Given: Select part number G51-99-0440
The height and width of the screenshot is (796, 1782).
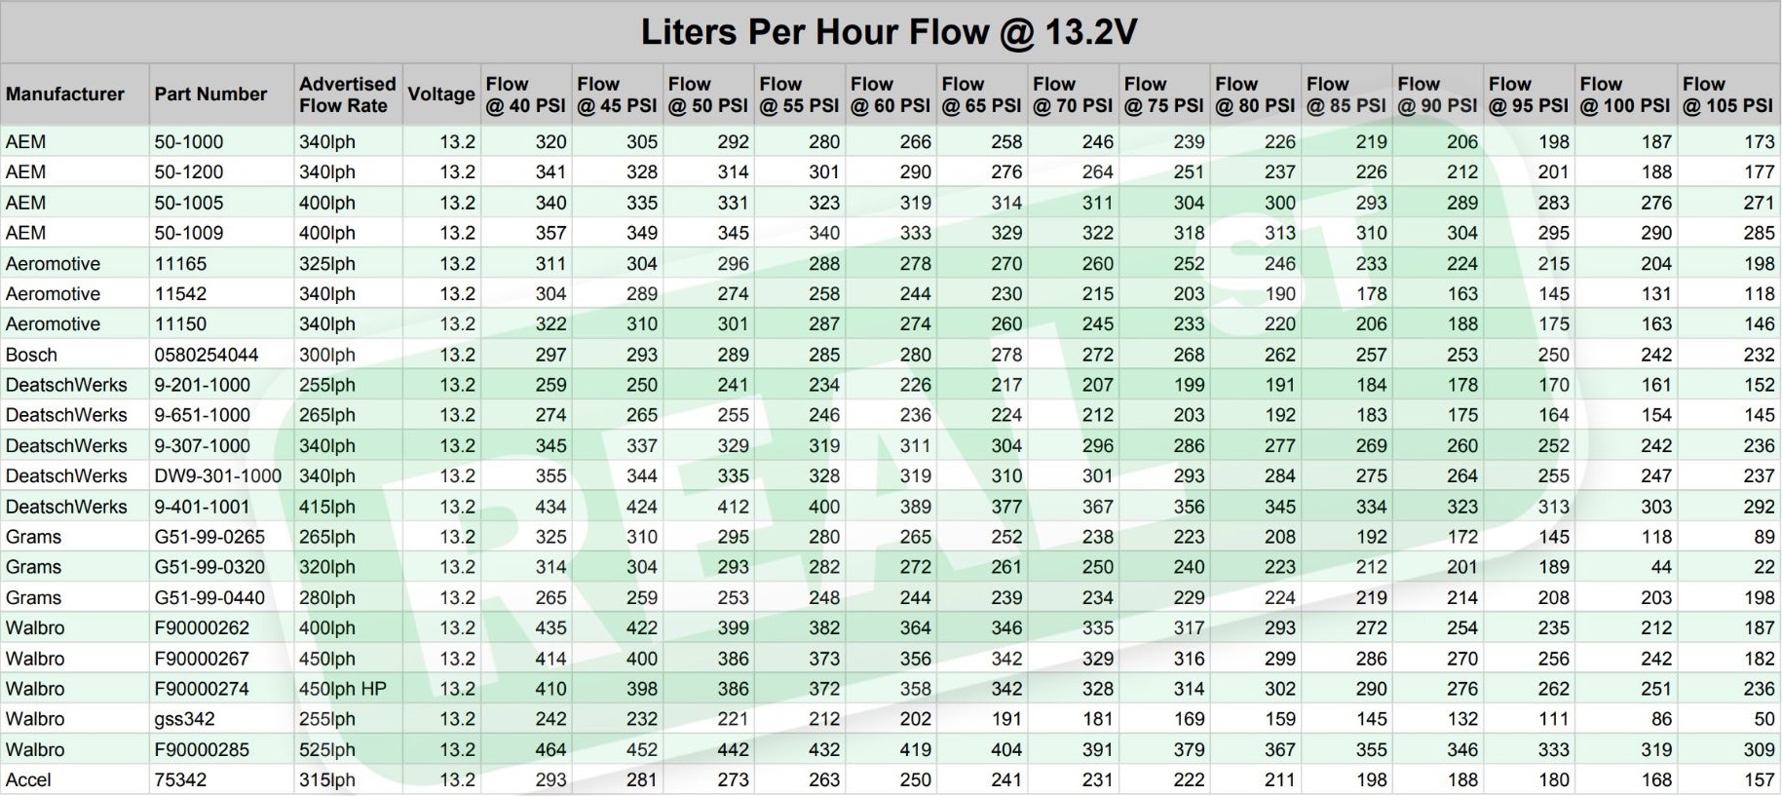Looking at the screenshot, I should (x=209, y=597).
